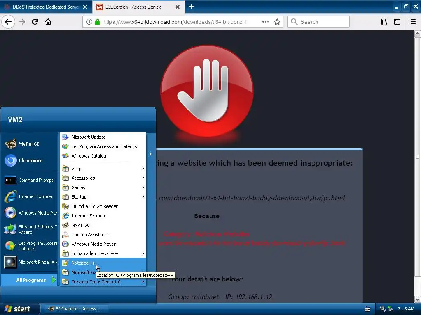
Task: Bookmark this page with the star
Action: coord(277,22)
